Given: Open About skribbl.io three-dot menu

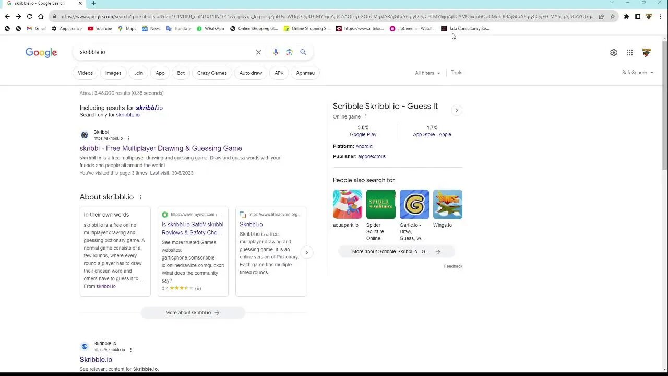Looking at the screenshot, I should tap(140, 197).
